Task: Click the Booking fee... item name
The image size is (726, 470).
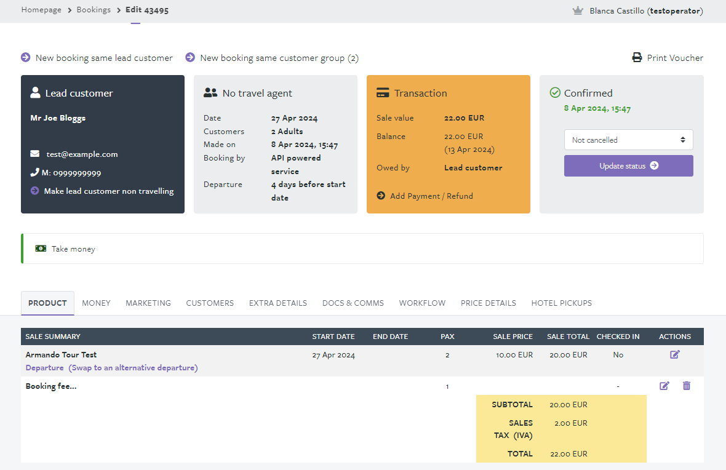Action: point(51,386)
